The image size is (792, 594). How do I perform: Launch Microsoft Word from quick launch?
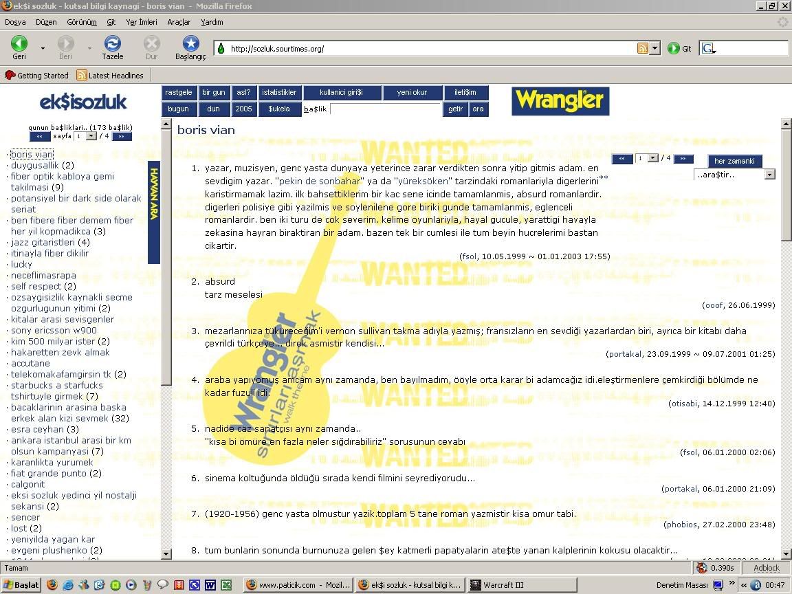click(210, 585)
